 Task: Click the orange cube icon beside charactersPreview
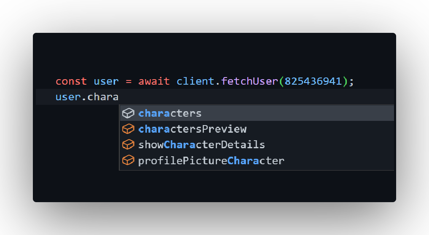pyautogui.click(x=128, y=129)
